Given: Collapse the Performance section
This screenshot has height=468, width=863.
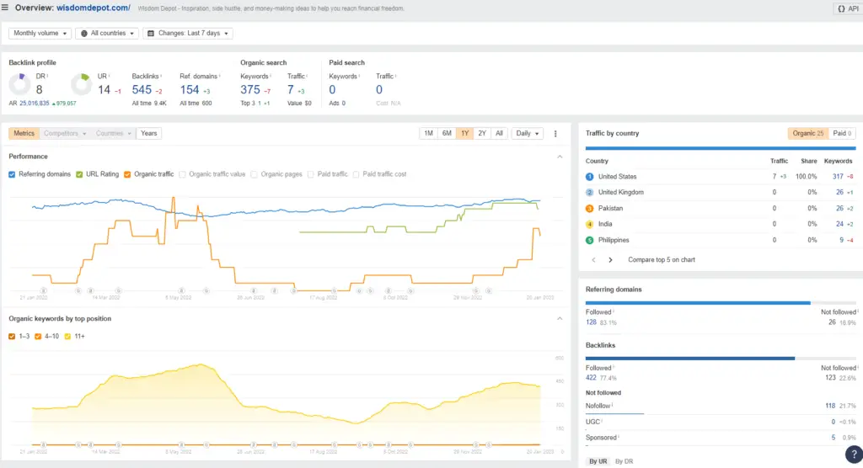Looking at the screenshot, I should [560, 157].
